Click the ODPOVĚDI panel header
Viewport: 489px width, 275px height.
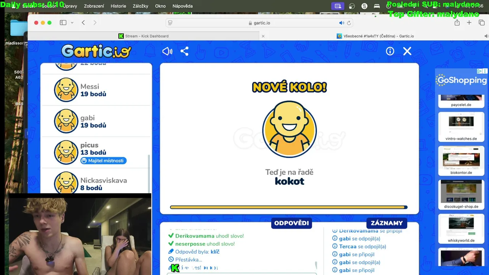pyautogui.click(x=291, y=223)
